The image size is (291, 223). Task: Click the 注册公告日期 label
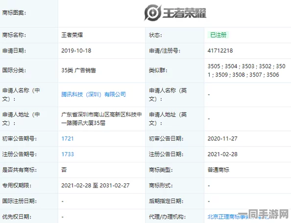coord(166,154)
